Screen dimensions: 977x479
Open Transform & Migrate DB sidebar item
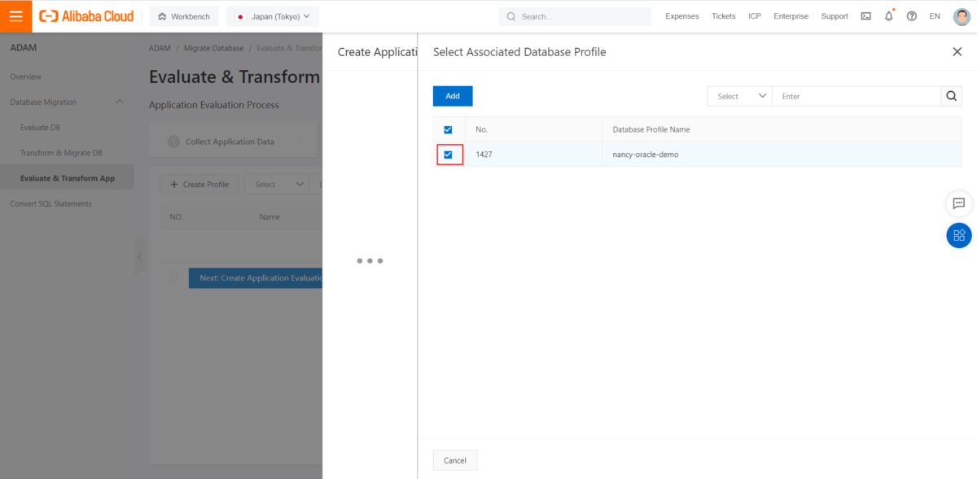click(67, 153)
